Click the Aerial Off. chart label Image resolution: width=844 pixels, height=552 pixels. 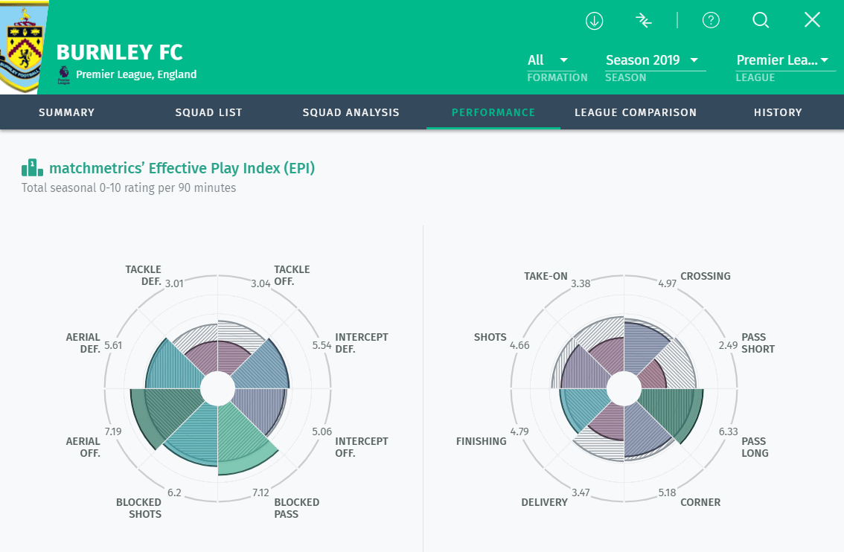coord(83,447)
